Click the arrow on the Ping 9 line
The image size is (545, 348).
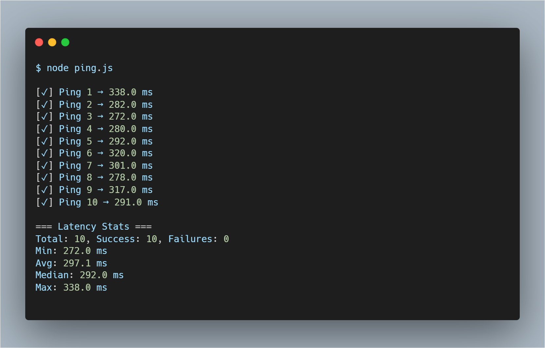[x=100, y=190]
